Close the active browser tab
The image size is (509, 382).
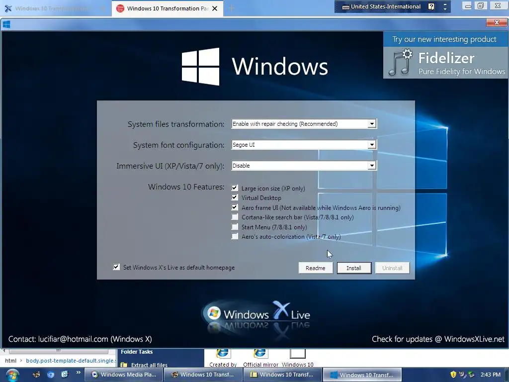pos(215,8)
